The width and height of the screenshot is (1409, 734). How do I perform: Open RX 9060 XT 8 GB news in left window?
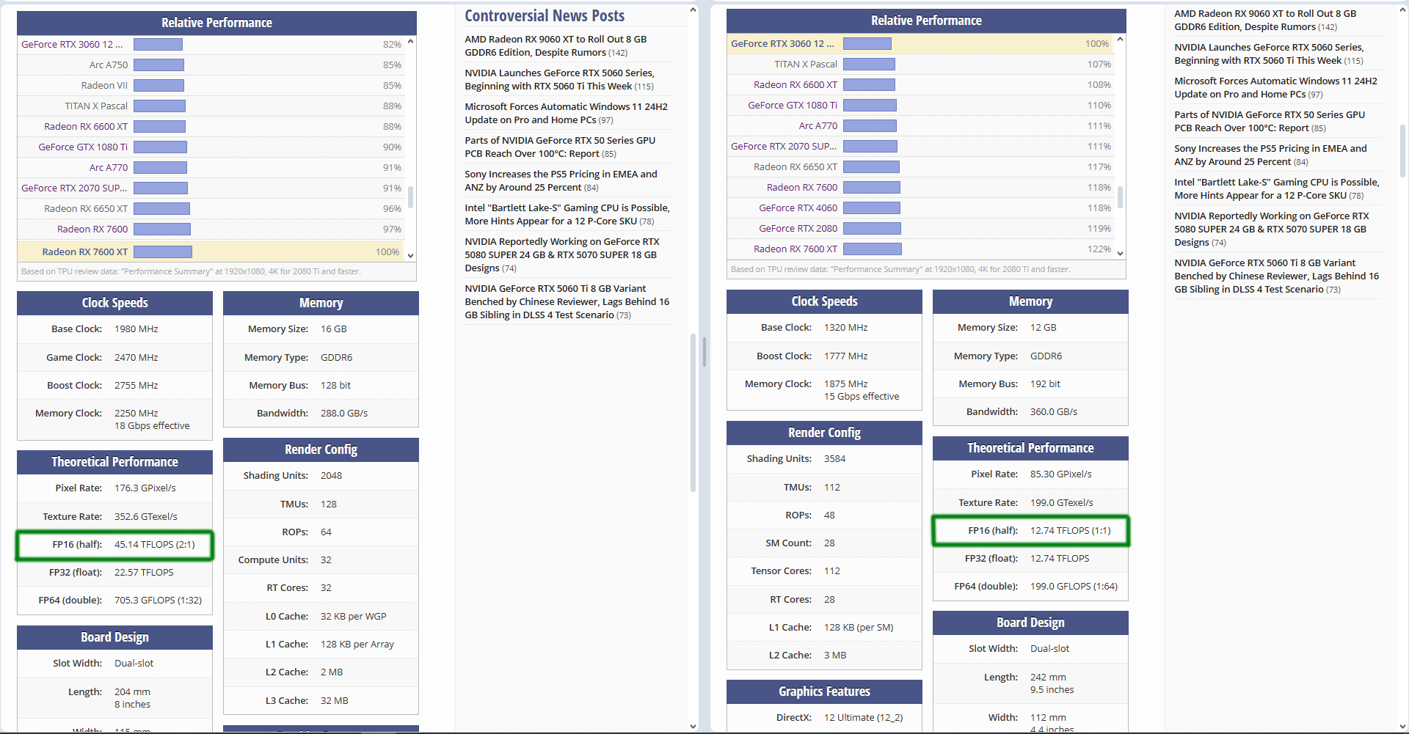tap(556, 45)
